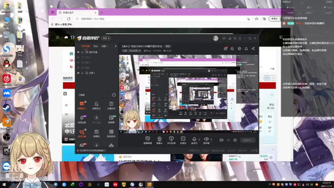
Task: Open the 视频连麦 tool icon
Action: (82, 119)
